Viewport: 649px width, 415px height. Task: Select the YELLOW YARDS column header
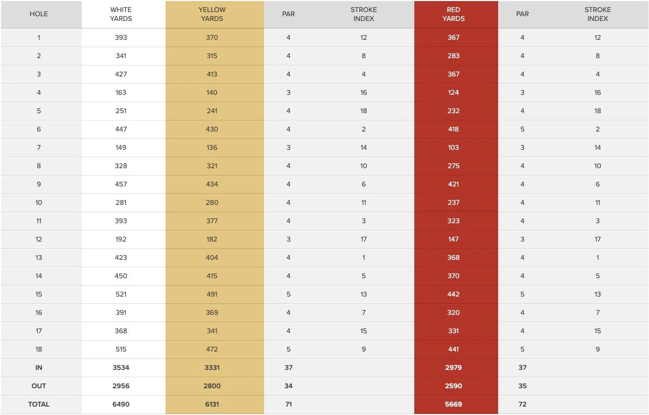[212, 14]
